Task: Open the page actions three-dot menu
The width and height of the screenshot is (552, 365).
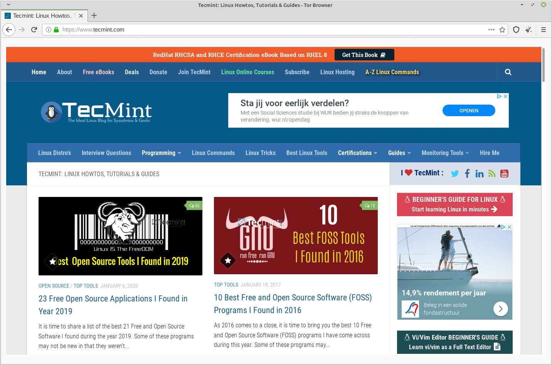Action: point(491,30)
